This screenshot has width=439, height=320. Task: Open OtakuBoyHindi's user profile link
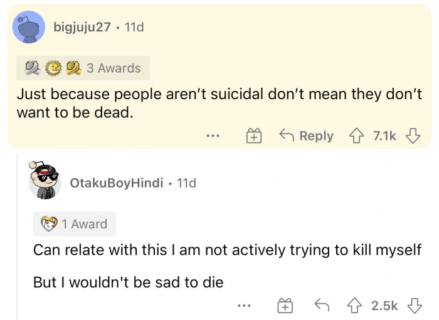pos(117,183)
